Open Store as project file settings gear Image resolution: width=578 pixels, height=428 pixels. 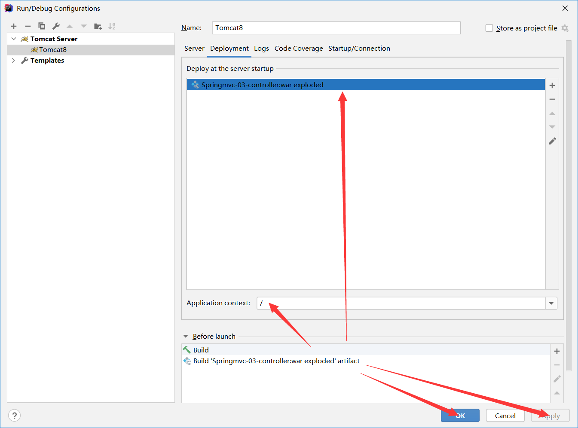565,28
